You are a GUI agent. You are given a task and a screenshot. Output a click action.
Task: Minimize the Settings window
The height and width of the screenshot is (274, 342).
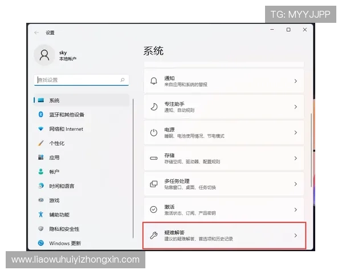pos(272,30)
